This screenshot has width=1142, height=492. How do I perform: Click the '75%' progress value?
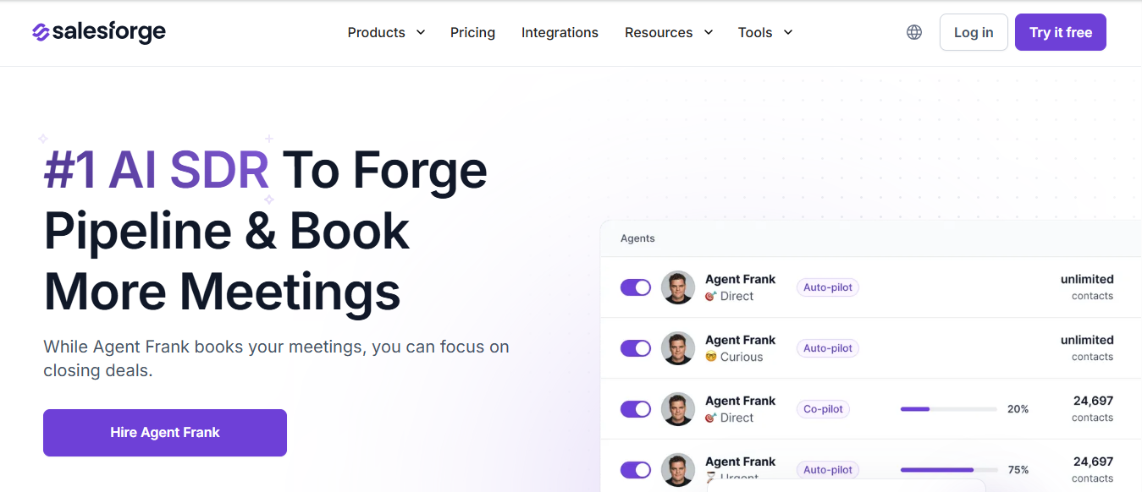pos(1018,470)
